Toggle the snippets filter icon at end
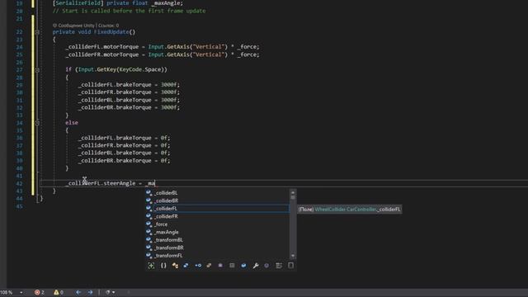The image size is (528, 297). pos(291,266)
